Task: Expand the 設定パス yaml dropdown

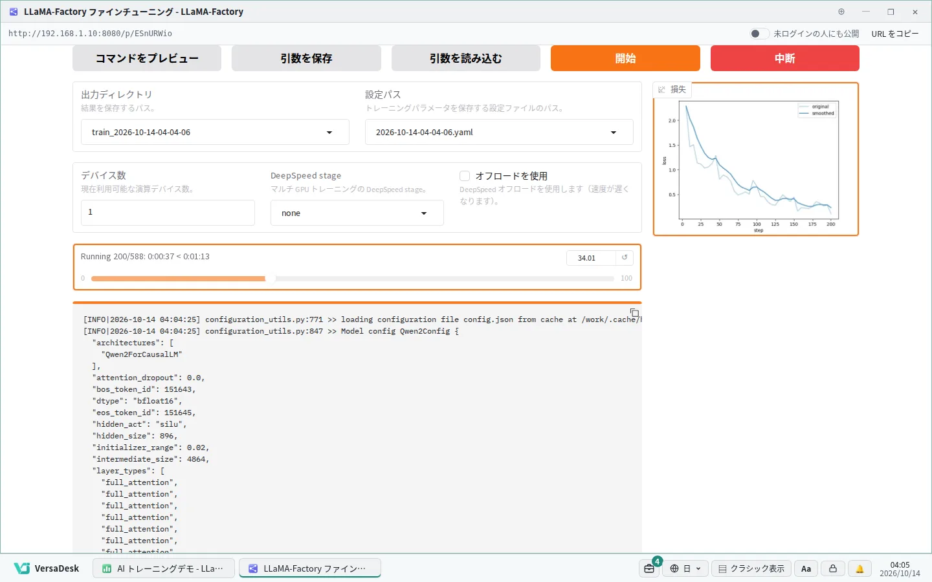Action: (499, 132)
